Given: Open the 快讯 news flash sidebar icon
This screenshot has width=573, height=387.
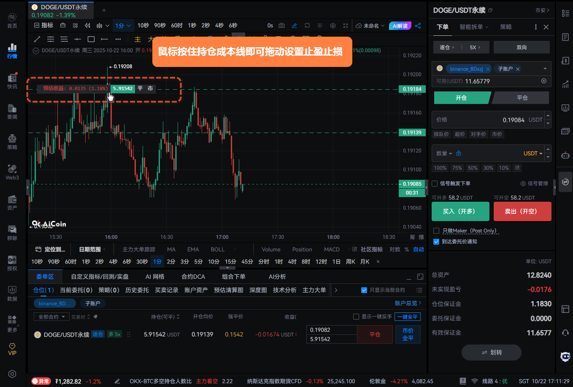Looking at the screenshot, I should (x=12, y=81).
